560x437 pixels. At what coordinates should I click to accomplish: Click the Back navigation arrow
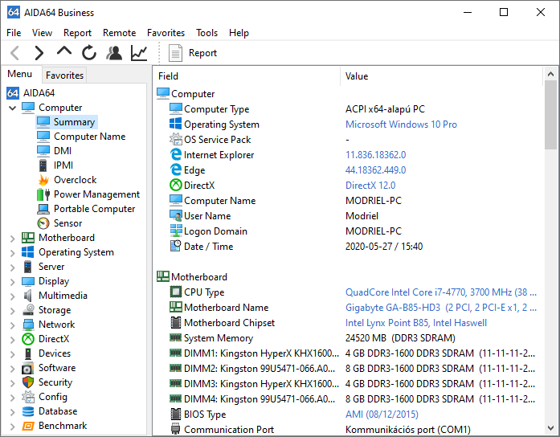coord(15,53)
